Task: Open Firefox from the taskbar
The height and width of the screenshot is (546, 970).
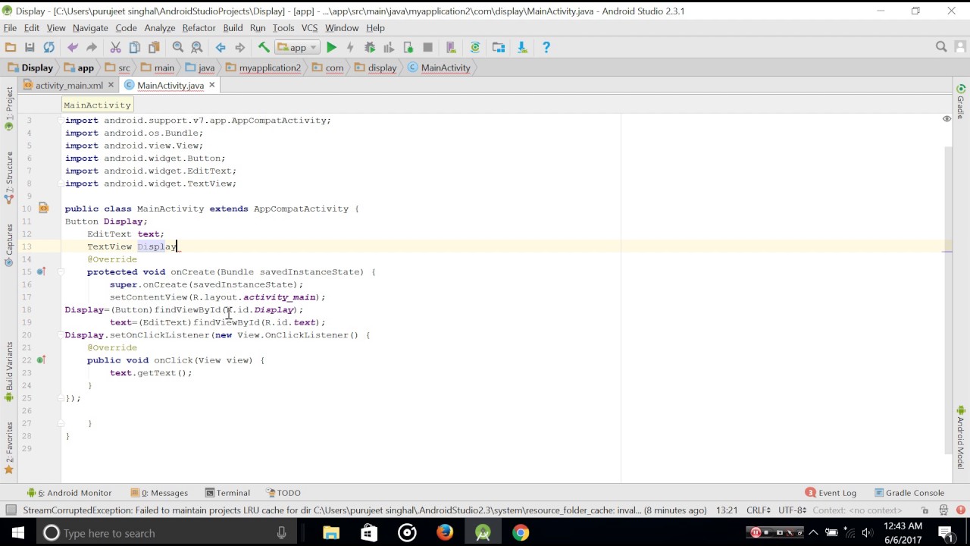Action: tap(445, 532)
